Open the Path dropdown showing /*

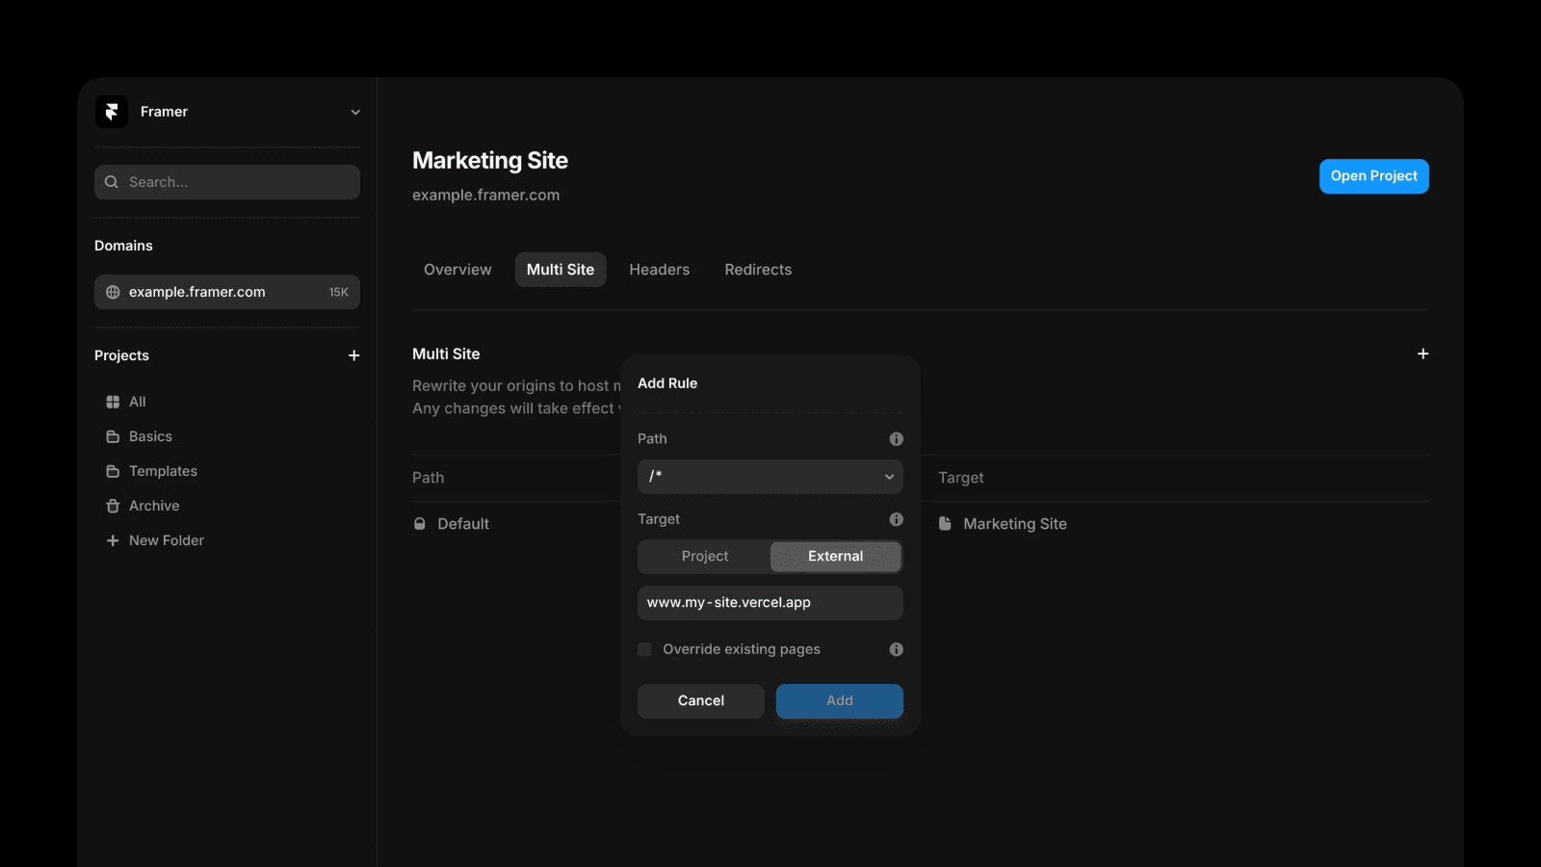pos(770,477)
